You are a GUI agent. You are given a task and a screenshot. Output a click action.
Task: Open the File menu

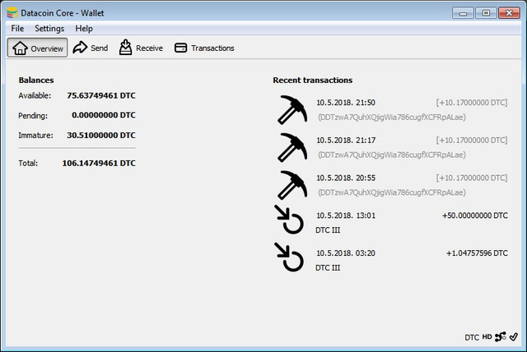pos(17,29)
